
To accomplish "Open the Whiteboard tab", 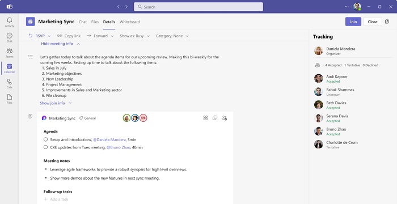I will 130,22.
